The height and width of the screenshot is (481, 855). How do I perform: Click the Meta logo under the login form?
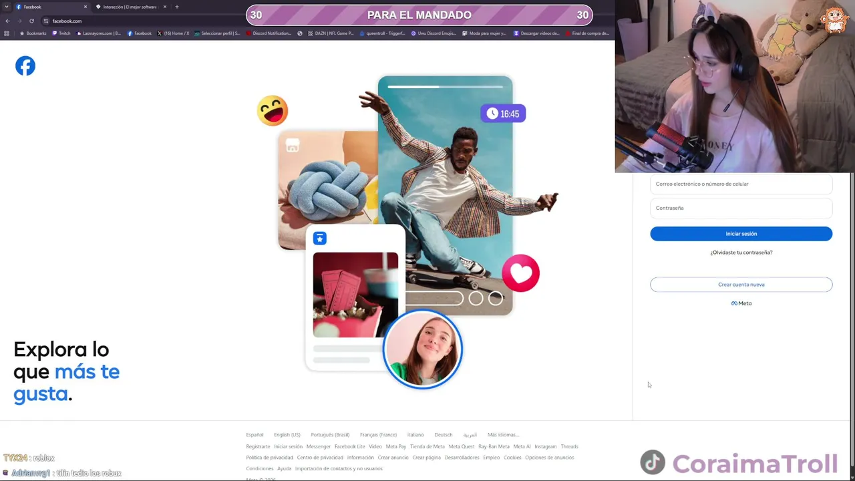click(741, 303)
